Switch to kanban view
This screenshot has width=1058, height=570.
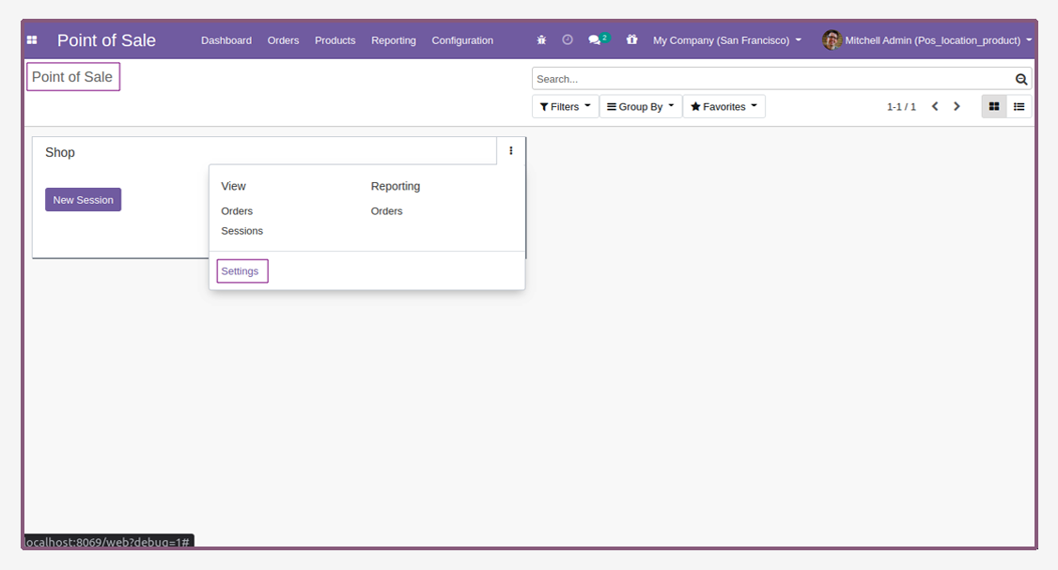(994, 106)
